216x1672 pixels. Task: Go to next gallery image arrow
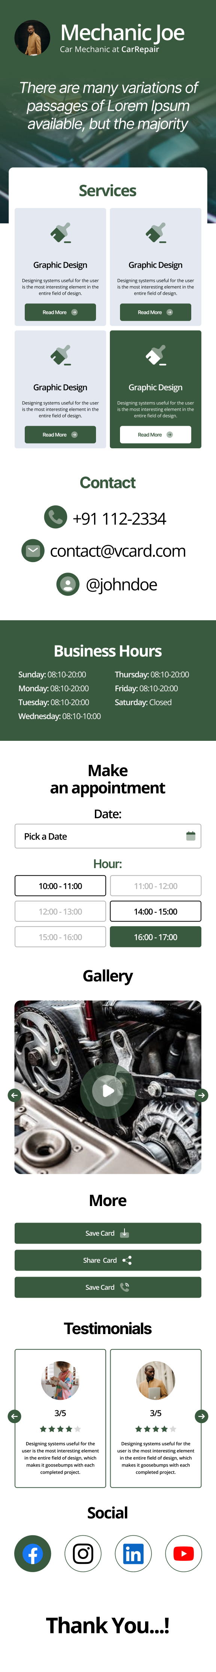202,1095
